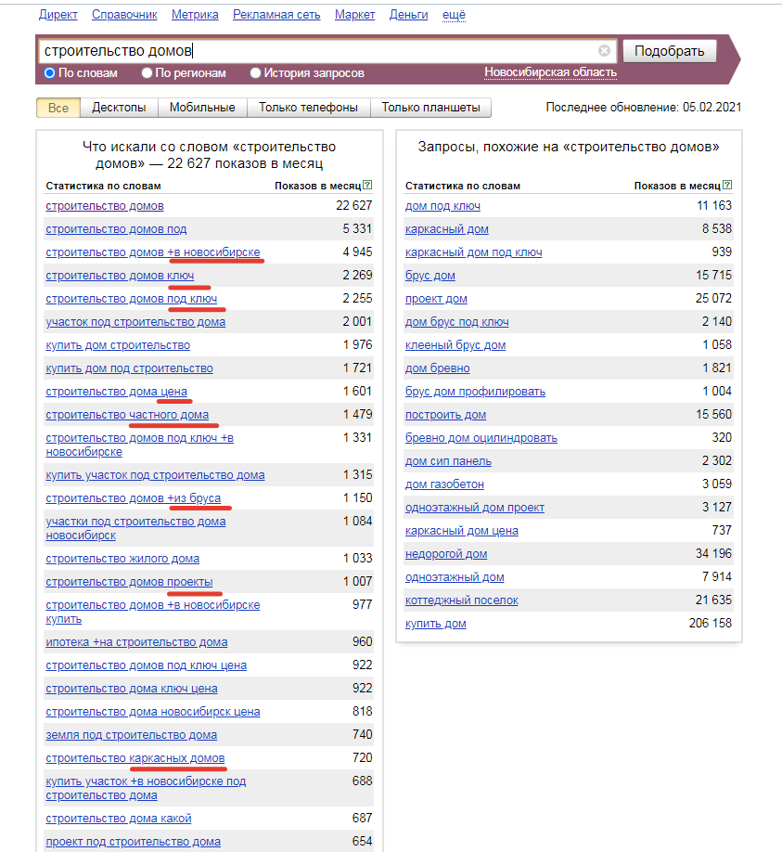Select the 'Все' devices tab

click(x=58, y=108)
